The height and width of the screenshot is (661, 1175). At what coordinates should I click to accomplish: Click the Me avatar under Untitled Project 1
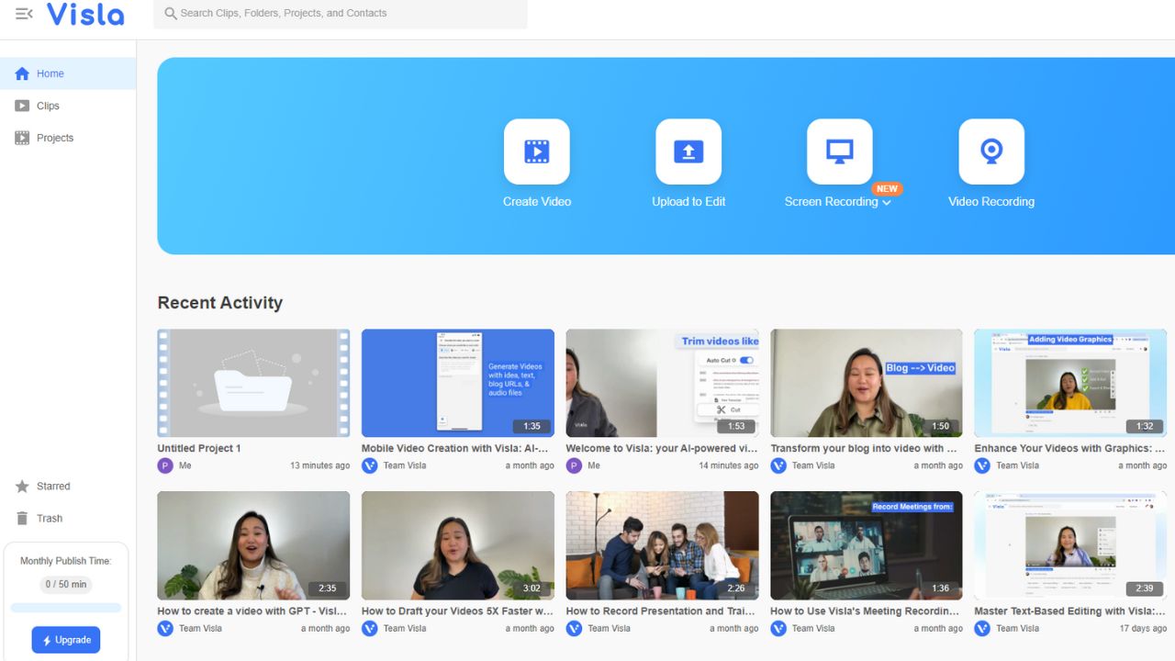point(165,465)
